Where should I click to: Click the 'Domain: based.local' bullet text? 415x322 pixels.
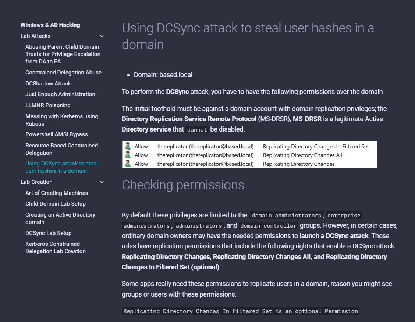(163, 75)
